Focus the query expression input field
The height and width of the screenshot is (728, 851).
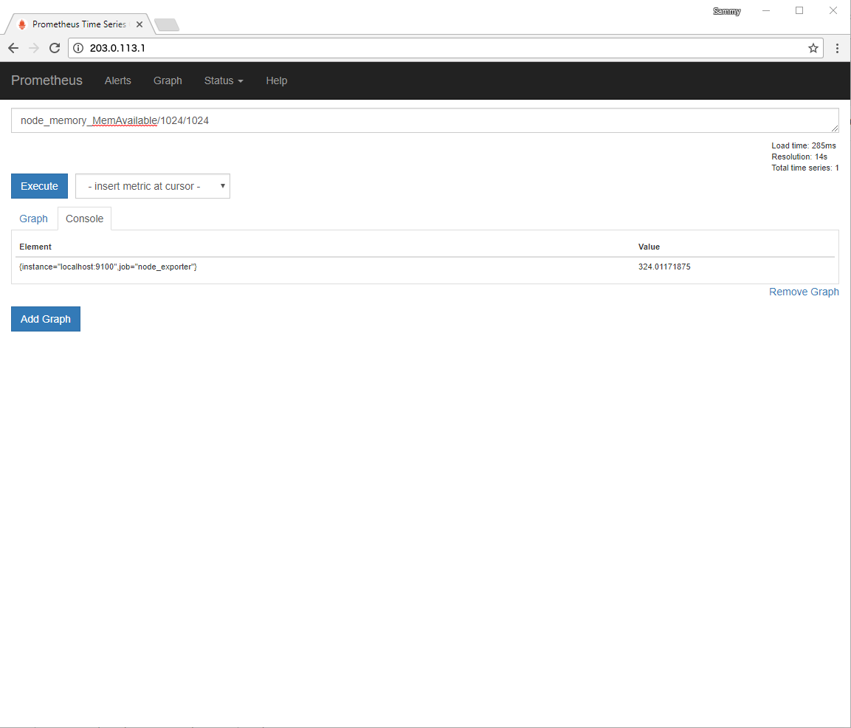(424, 120)
